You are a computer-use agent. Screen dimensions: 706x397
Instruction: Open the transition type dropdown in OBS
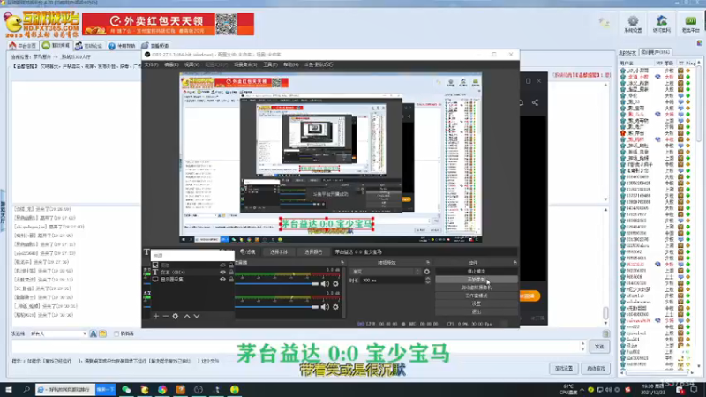tap(386, 272)
